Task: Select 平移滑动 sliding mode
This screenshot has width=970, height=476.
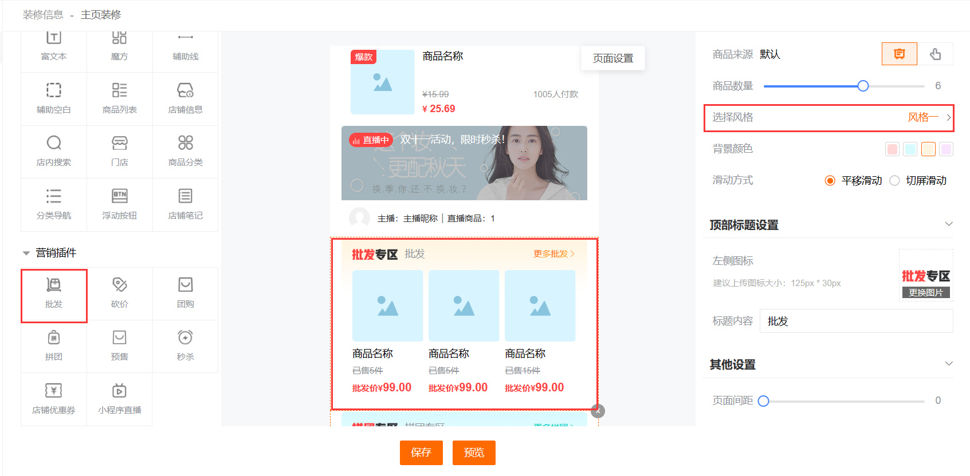Action: 830,181
